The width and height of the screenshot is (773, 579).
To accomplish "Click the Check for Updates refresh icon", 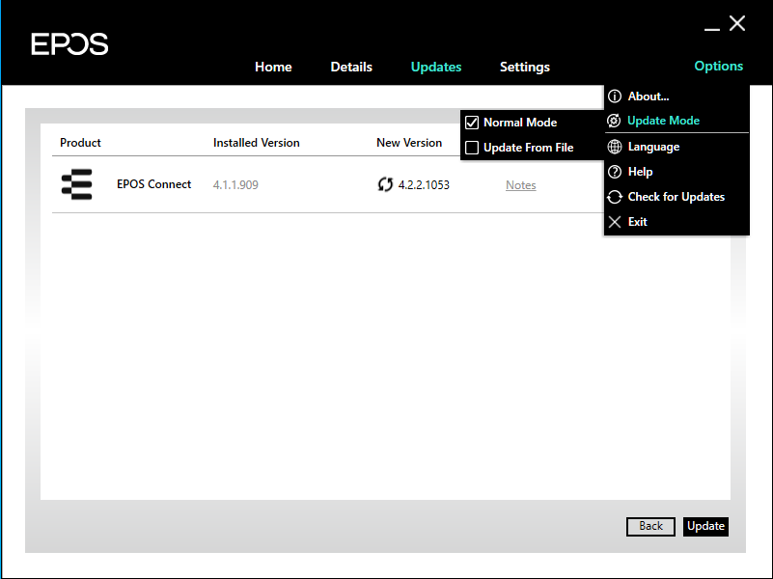I will (x=615, y=197).
